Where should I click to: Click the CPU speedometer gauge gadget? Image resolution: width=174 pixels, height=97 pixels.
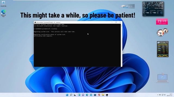tap(162, 32)
